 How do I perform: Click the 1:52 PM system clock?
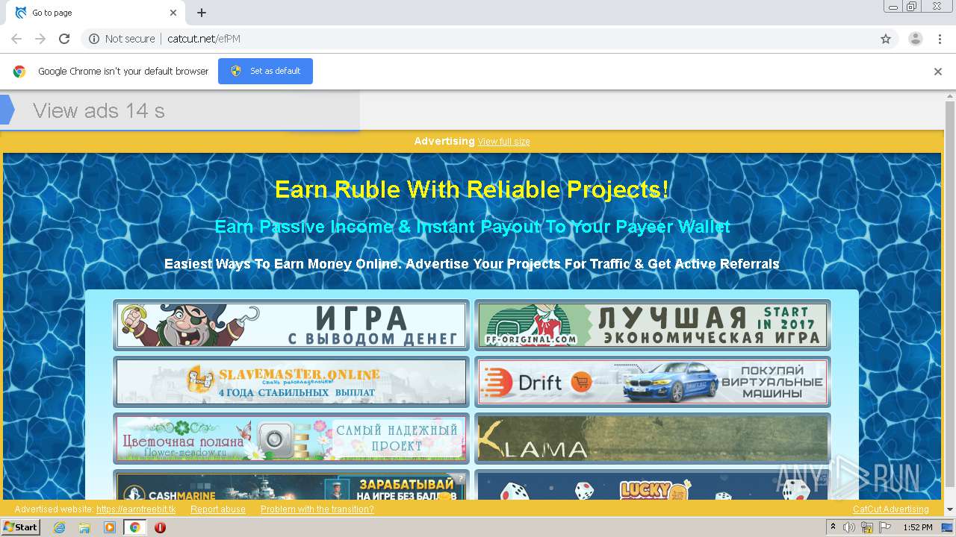pyautogui.click(x=917, y=527)
